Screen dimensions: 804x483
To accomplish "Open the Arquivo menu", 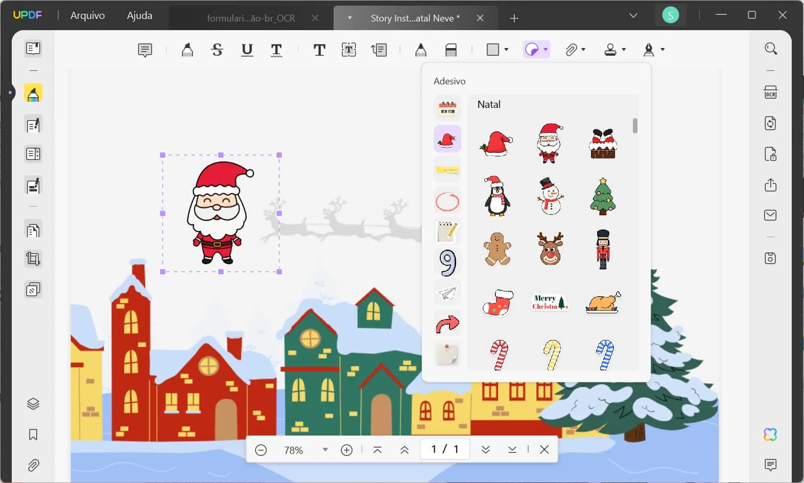I will (87, 15).
